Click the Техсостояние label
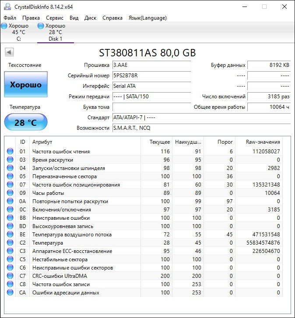 tap(25, 65)
